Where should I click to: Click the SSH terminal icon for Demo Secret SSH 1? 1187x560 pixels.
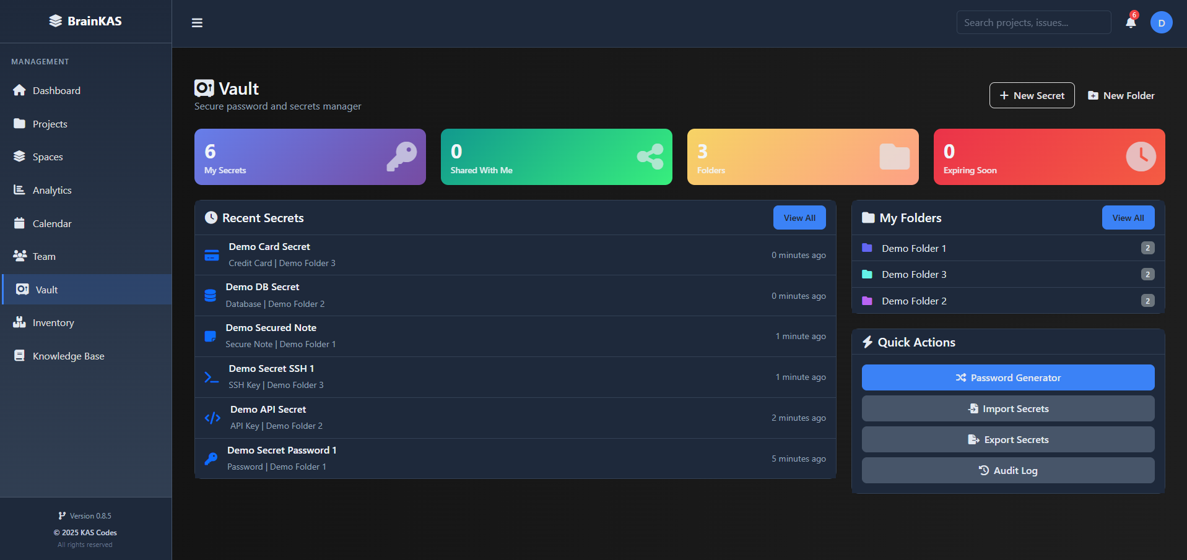[x=211, y=377]
